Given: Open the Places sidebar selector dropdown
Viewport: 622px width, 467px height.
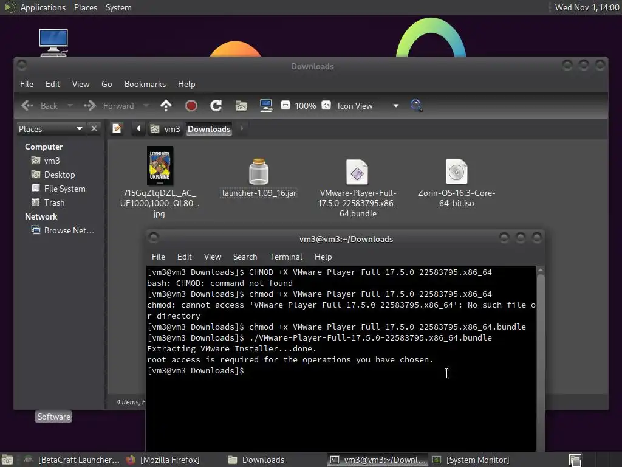Looking at the screenshot, I should (x=50, y=129).
